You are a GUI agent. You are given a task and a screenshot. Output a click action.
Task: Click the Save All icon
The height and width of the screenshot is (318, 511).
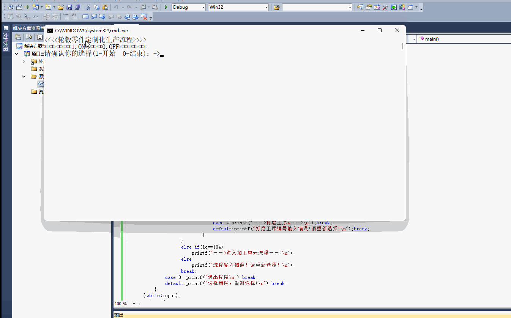(x=77, y=7)
